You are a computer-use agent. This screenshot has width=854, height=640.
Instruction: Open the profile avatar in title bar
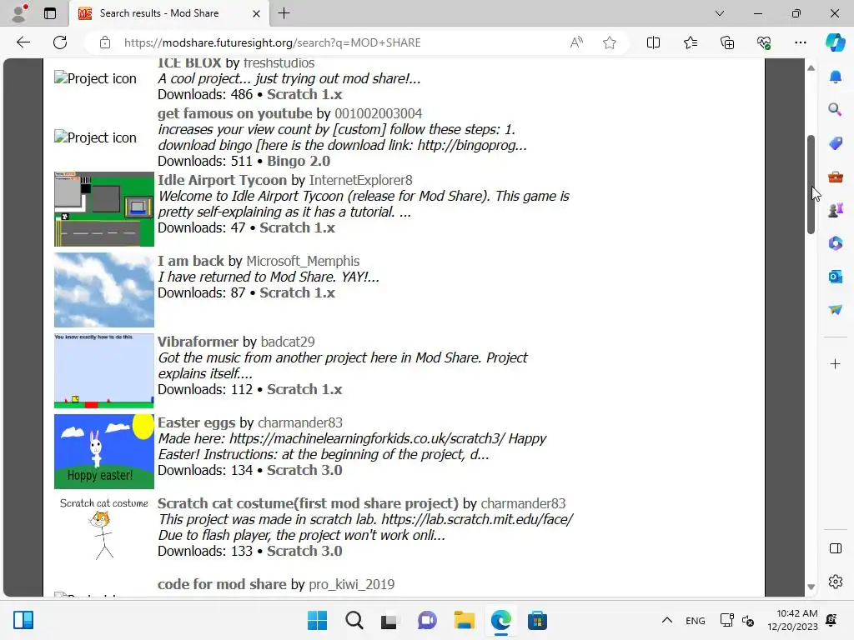coord(20,13)
